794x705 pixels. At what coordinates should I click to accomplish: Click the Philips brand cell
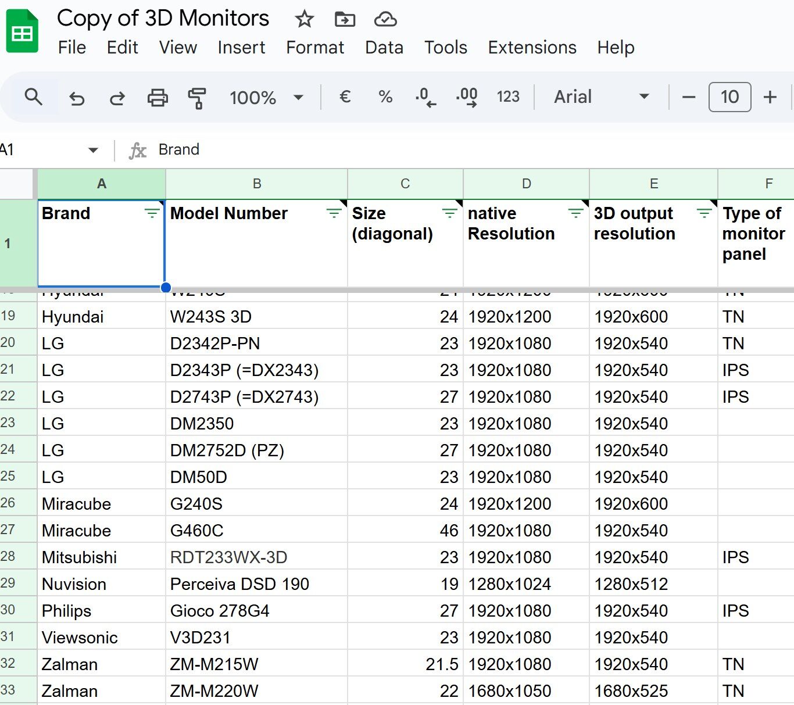point(102,611)
